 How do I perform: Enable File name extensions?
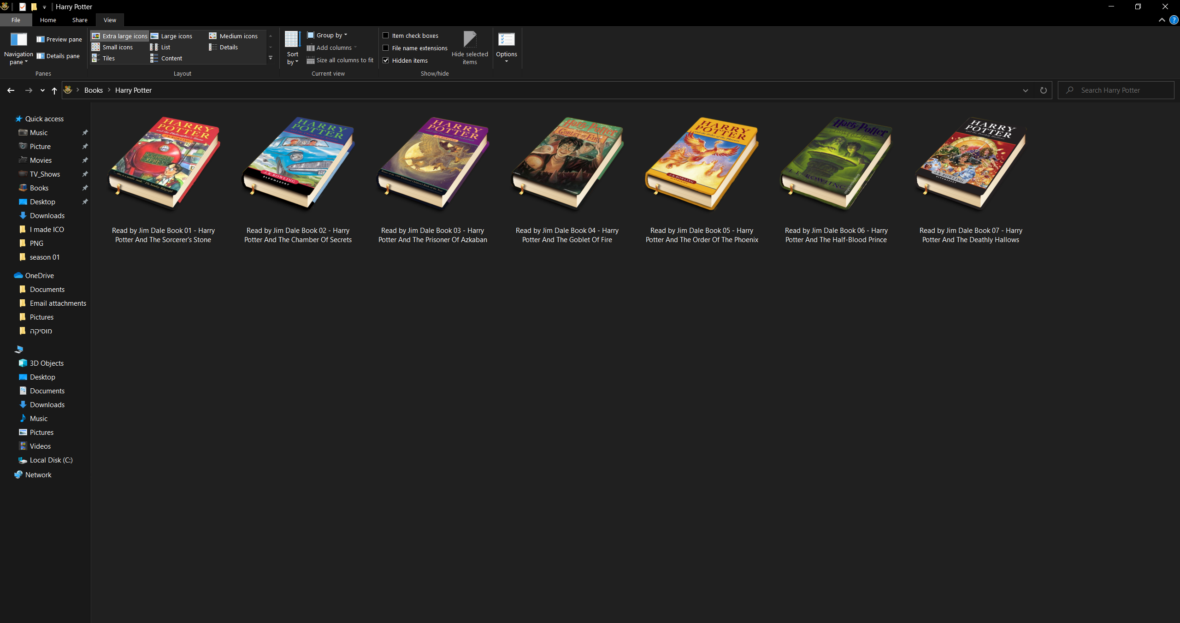[x=386, y=48]
